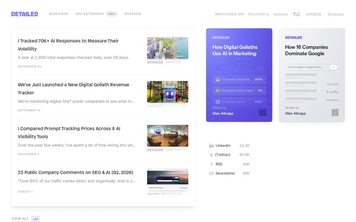Click the arrow button in headphones search box
Screen dimensions: 356x222
click(x=333, y=67)
